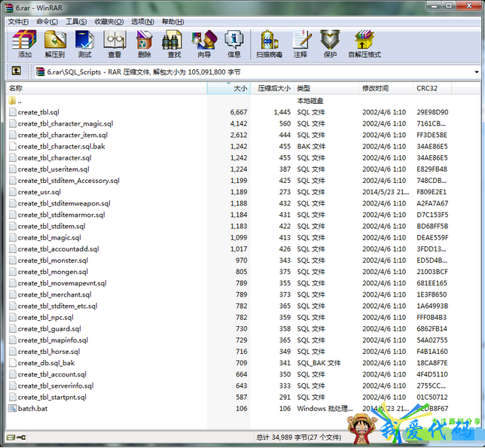Select file create_tbl.sql

pyautogui.click(x=38, y=112)
